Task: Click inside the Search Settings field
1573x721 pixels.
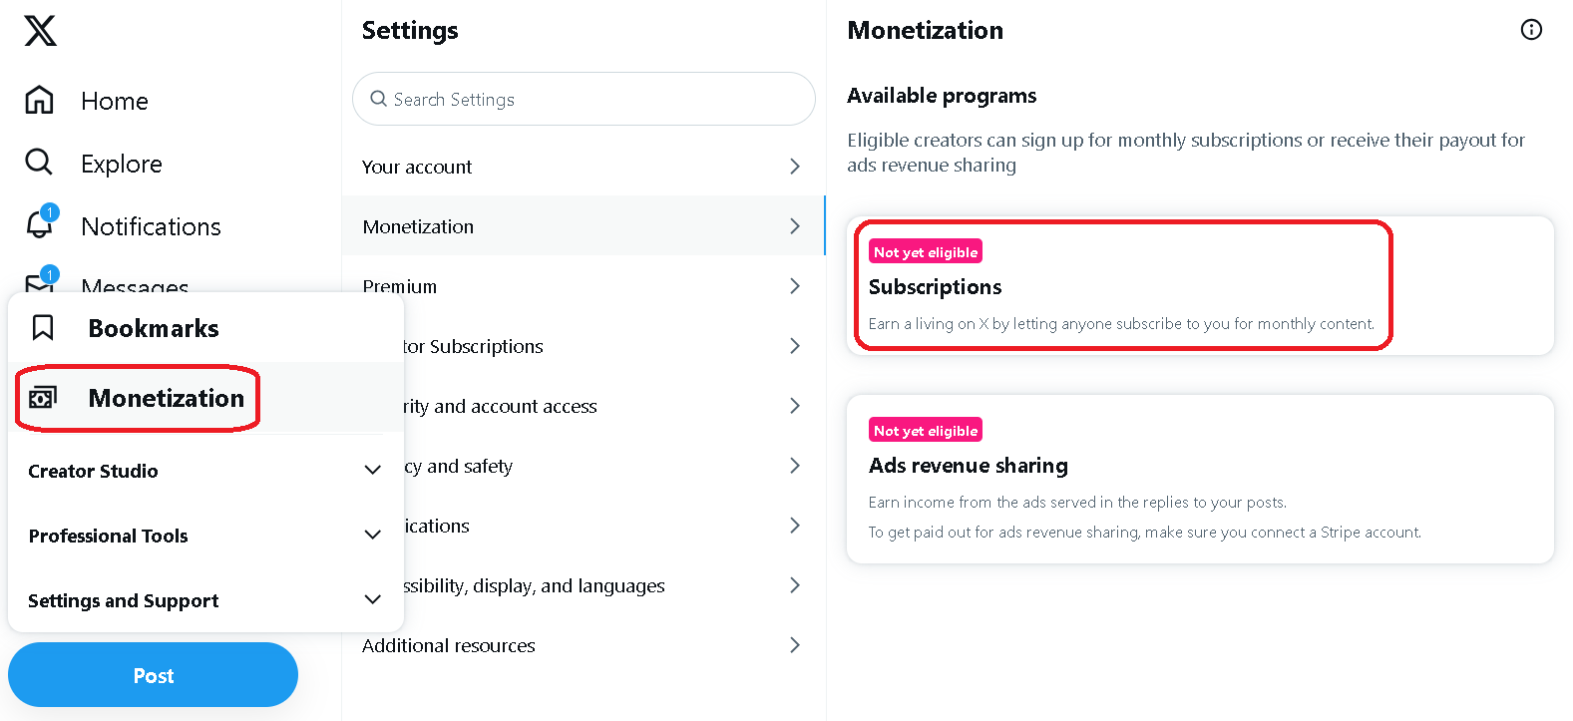Action: coord(583,99)
